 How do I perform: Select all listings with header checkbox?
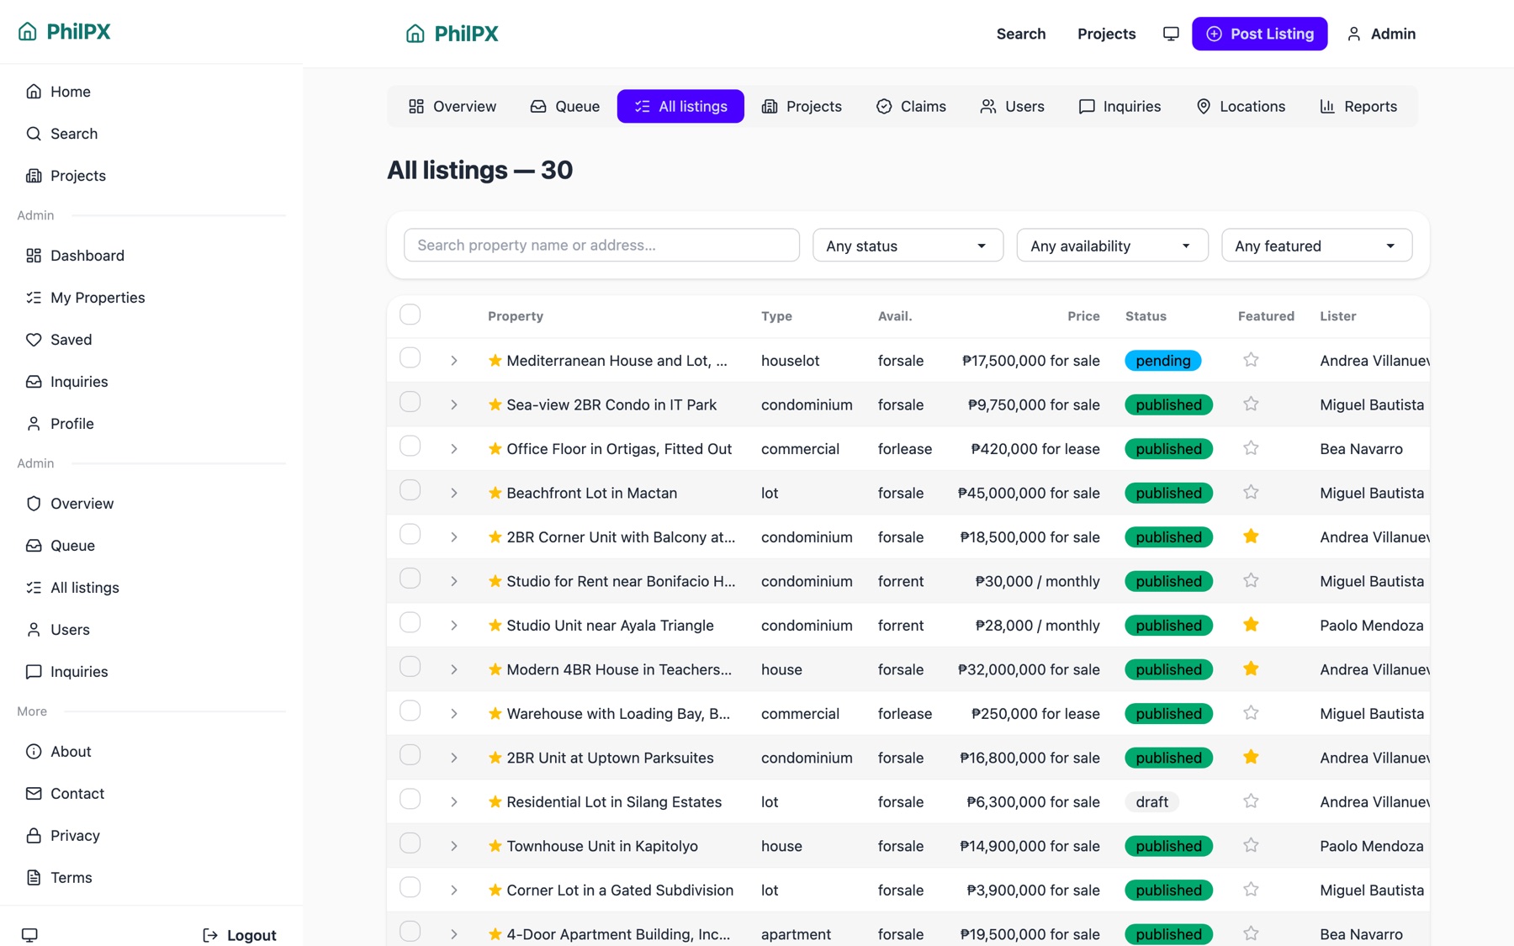410,314
